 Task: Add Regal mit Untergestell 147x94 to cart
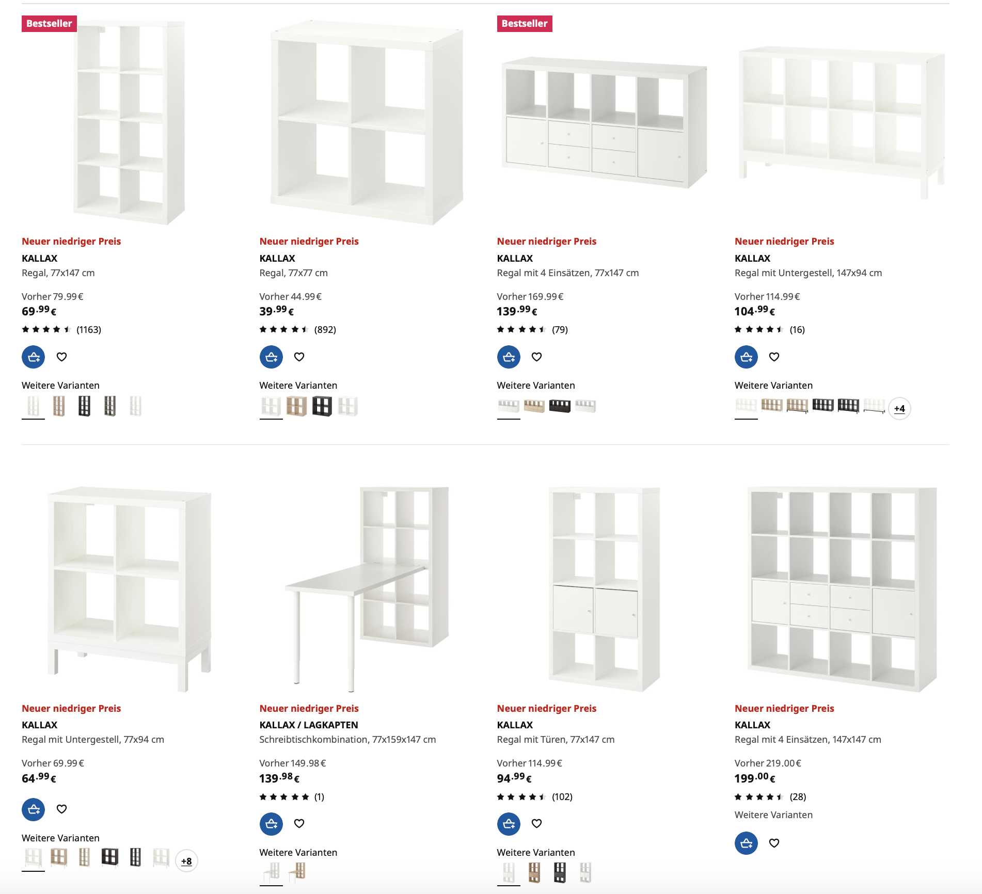click(x=746, y=357)
